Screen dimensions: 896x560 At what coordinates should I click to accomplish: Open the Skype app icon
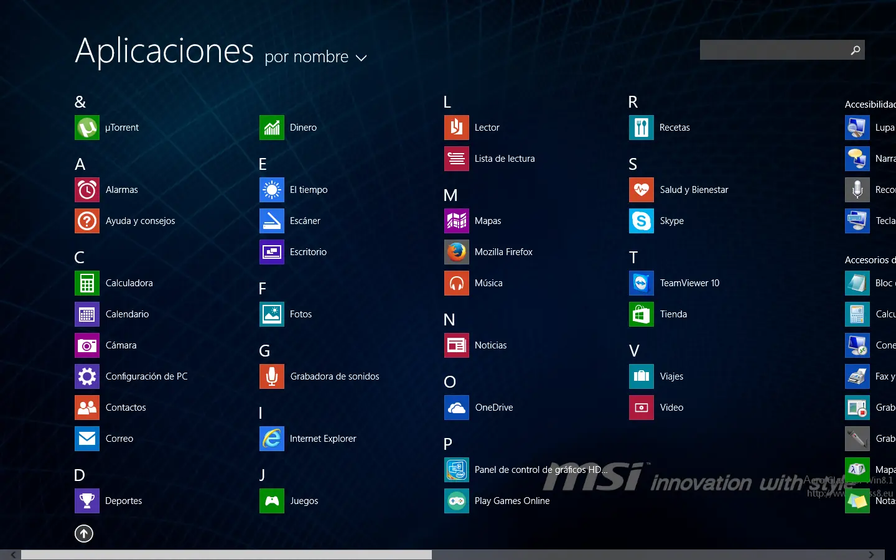click(642, 221)
